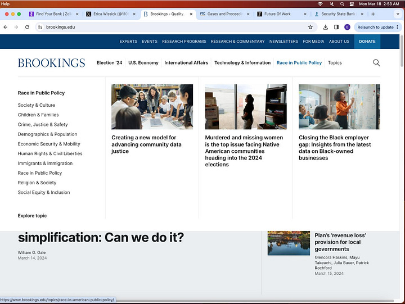Close the Security State Bank tab
The width and height of the screenshot is (405, 304).
[362, 14]
